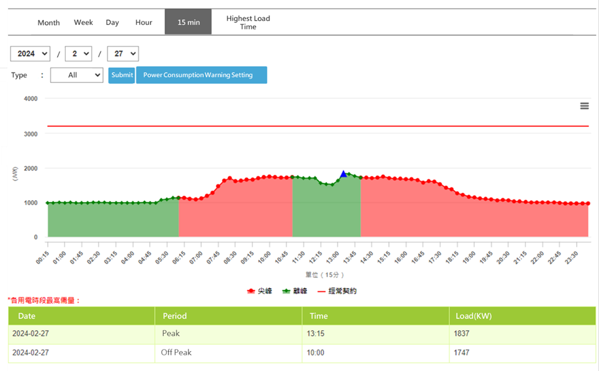Open the year 2024 dropdown

pos(30,54)
